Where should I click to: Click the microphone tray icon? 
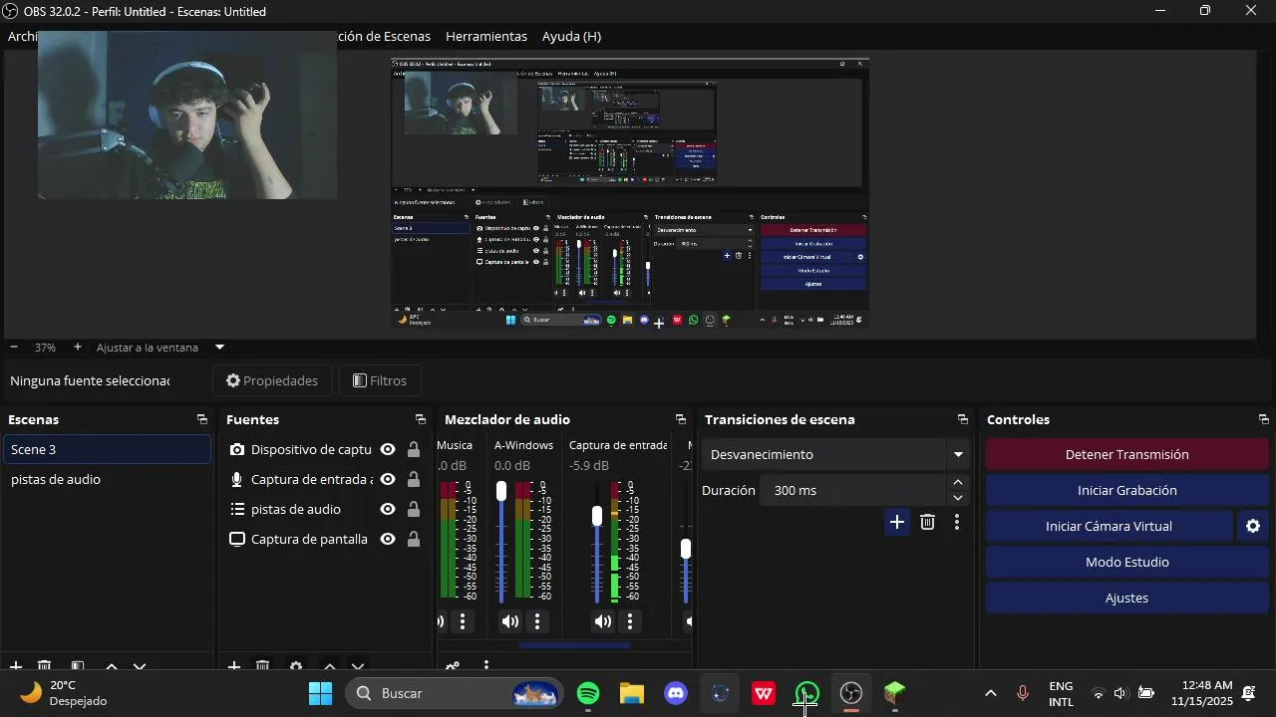1022,693
